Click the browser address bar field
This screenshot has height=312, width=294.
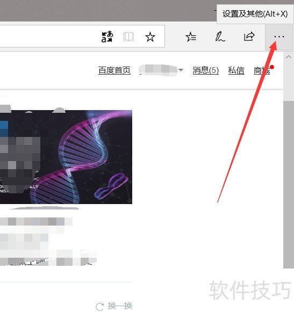click(x=82, y=36)
